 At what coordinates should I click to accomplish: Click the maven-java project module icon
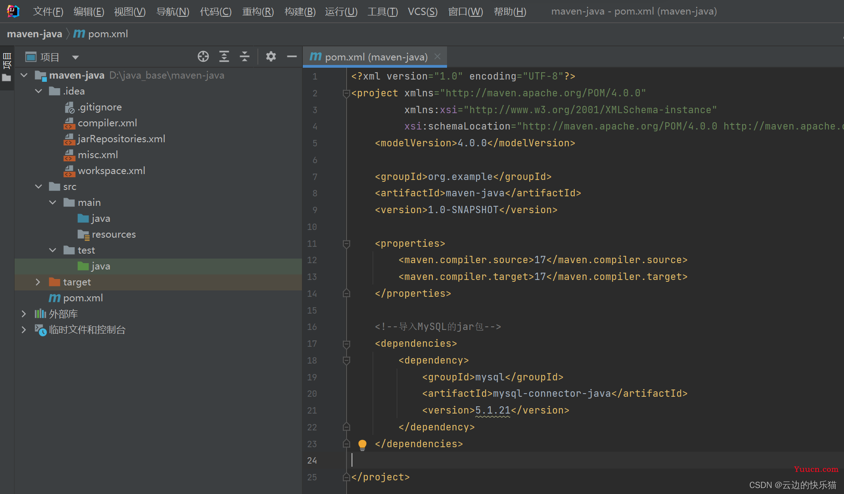(40, 75)
